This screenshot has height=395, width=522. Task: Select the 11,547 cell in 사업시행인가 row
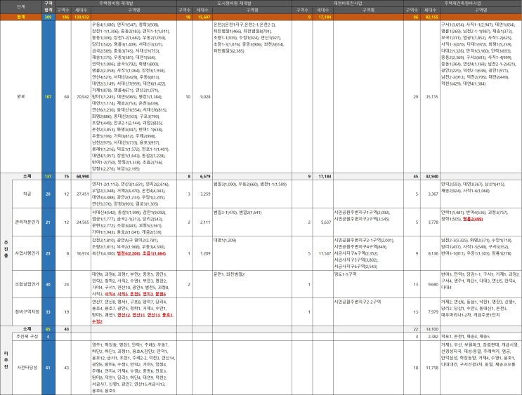click(x=325, y=253)
